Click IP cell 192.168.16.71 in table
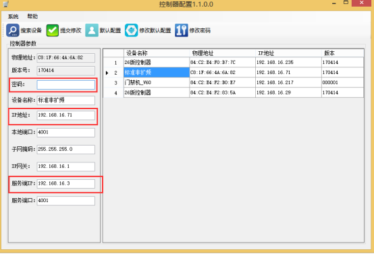Screen dimensions: 374x254 point(288,72)
